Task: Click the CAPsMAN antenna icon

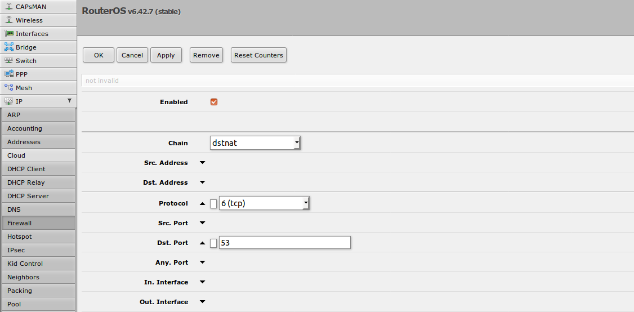Action: pyautogui.click(x=9, y=6)
